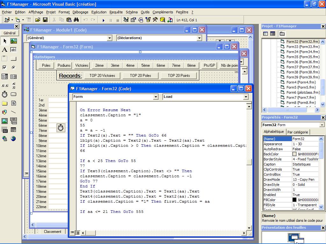Screen dimensions: 326x244
Task: Select the Timer tool in the toolbox
Action: tap(4, 94)
